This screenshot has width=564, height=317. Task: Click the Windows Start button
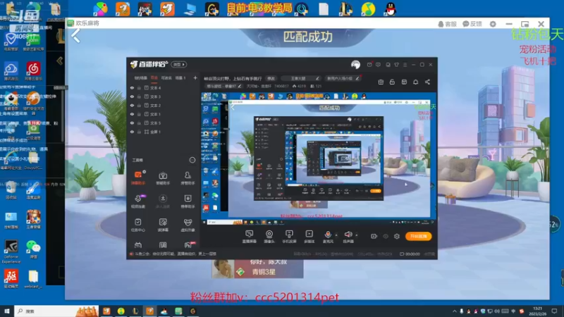[7, 311]
